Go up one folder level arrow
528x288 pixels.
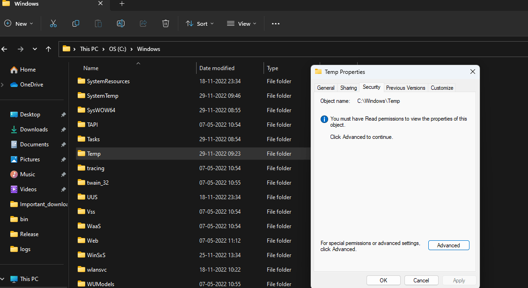pyautogui.click(x=48, y=49)
